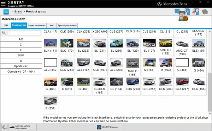The width and height of the screenshot is (212, 131).
Task: Select the GL/GLS (166) model
Action: [x=100, y=86]
